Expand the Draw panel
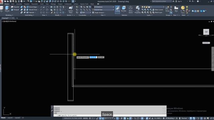This screenshot has width=214, height=120. click(x=44, y=15)
